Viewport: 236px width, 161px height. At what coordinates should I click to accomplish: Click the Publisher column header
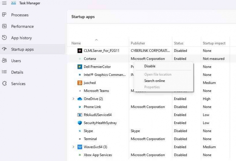138,43
